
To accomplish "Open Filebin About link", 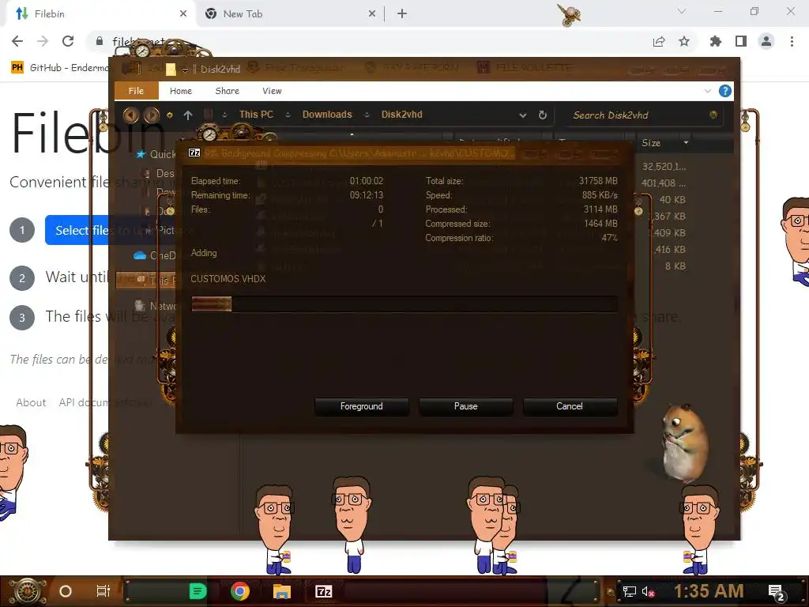I will [31, 402].
